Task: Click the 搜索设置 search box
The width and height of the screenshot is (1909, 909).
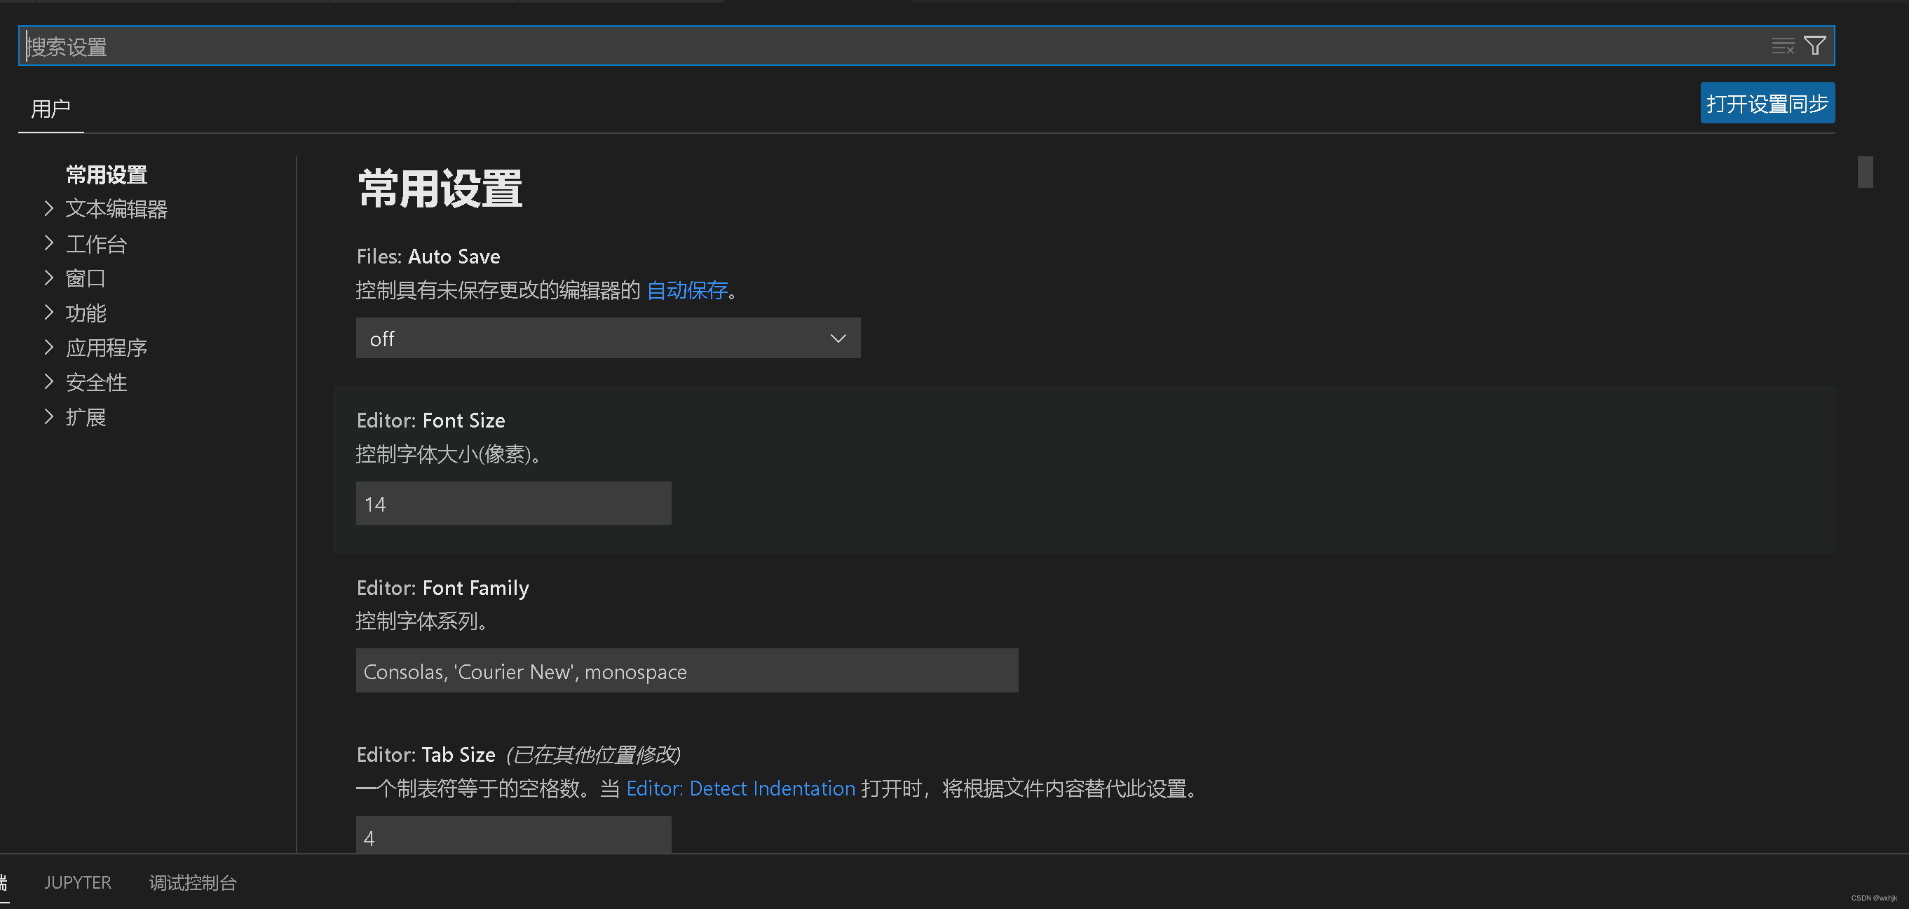Action: point(889,46)
